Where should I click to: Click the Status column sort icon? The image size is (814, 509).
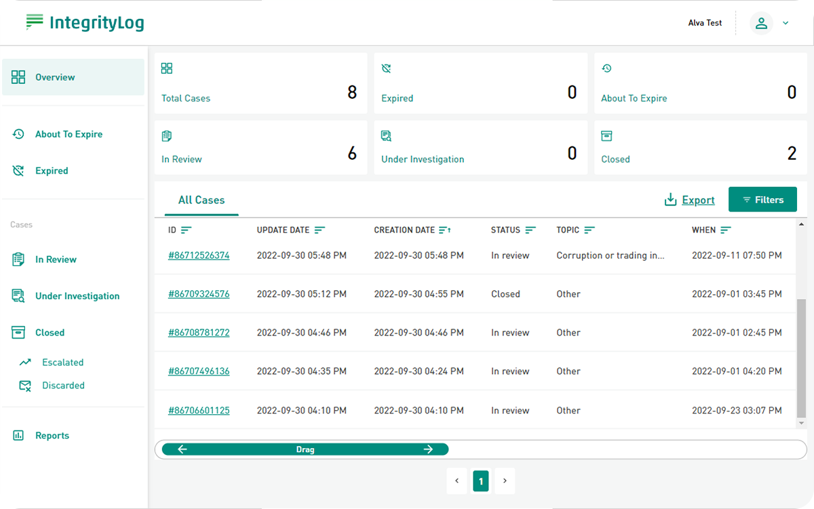(530, 230)
